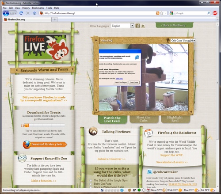Click the Wed 74°F weather forecast
The width and height of the screenshot is (221, 194).
coord(175,190)
